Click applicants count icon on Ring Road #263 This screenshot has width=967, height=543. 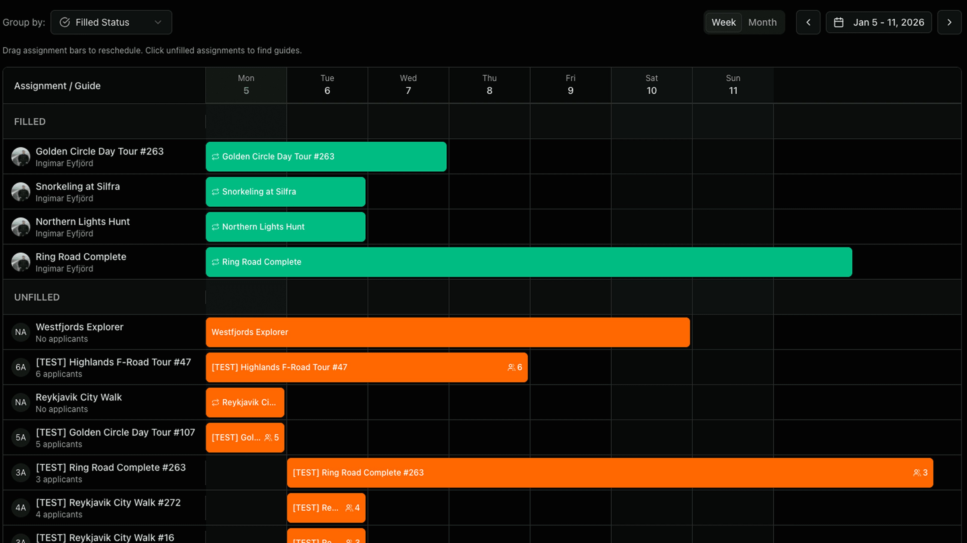coord(917,473)
